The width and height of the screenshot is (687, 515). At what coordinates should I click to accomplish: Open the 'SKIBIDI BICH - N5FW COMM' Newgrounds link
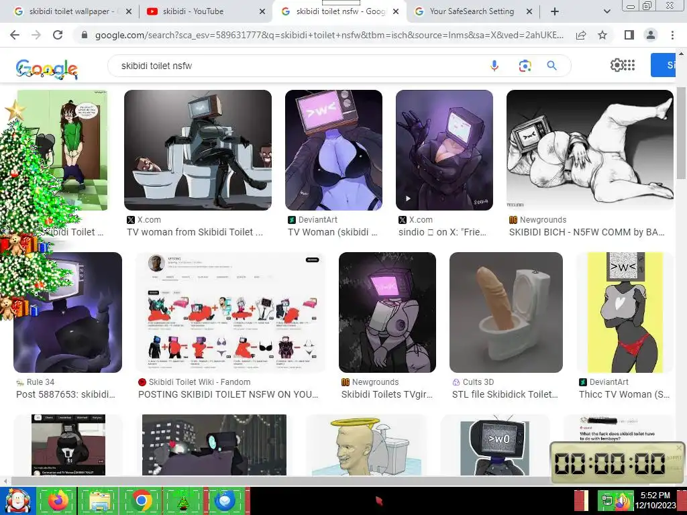click(586, 232)
